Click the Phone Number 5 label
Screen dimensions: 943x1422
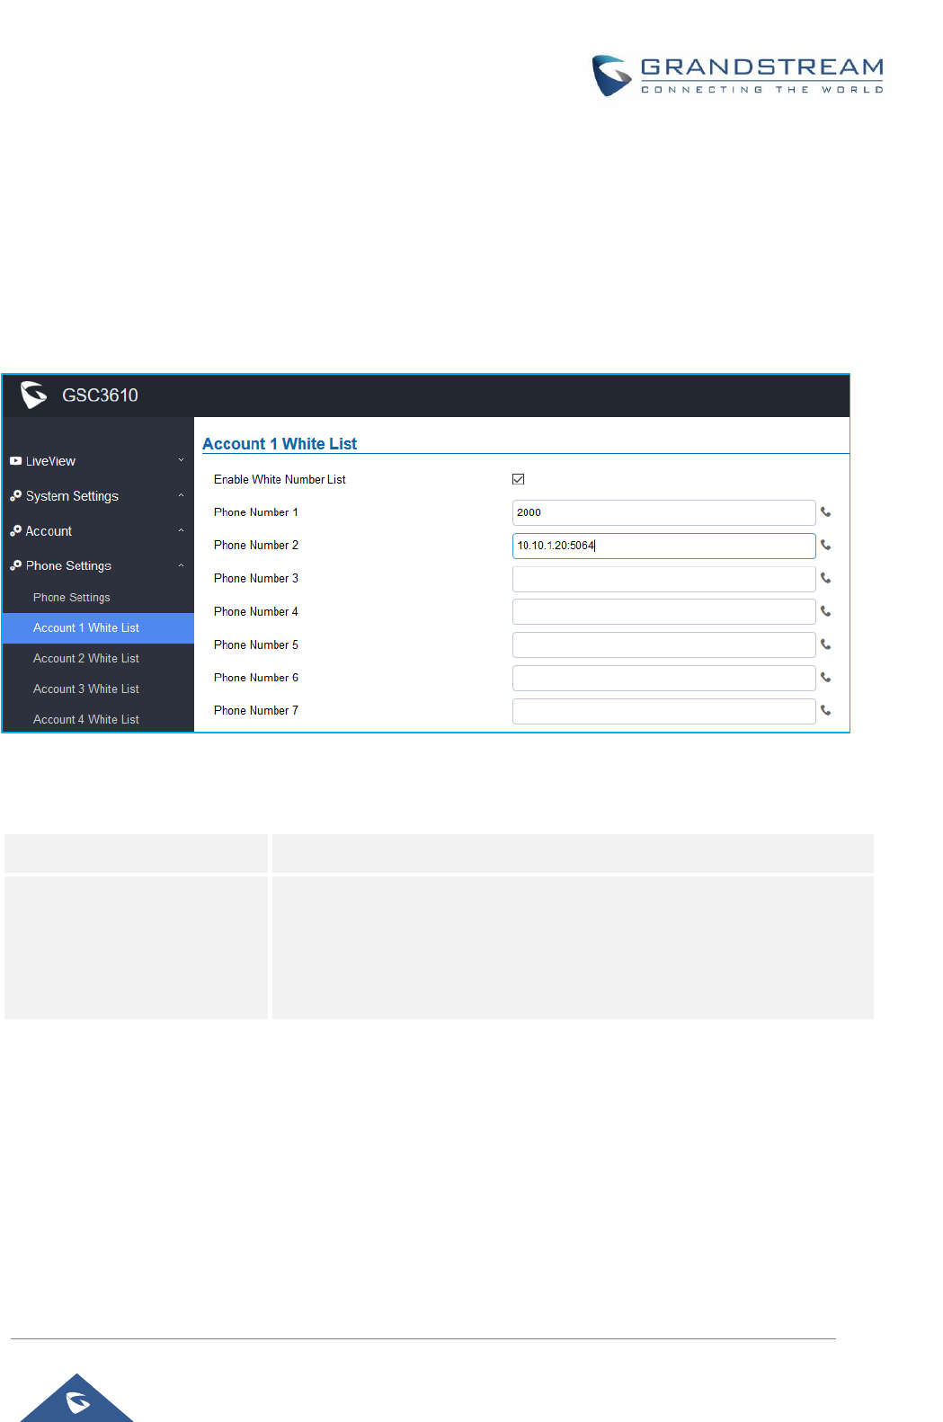[x=256, y=645]
